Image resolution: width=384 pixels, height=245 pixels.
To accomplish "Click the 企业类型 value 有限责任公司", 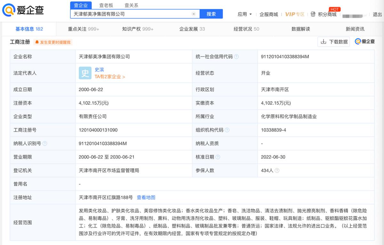I will coord(92,117).
